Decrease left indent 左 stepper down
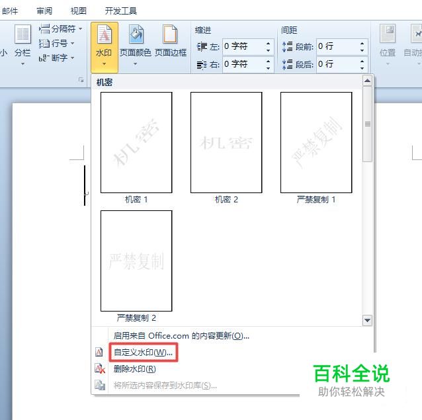 [268, 50]
